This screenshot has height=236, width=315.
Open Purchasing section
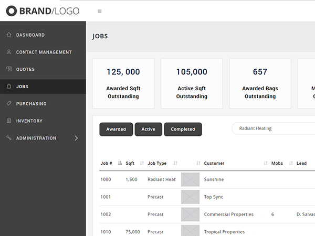coord(43,104)
